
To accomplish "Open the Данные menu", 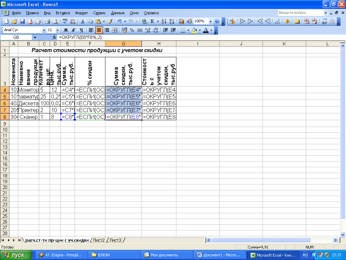I will click(x=118, y=13).
